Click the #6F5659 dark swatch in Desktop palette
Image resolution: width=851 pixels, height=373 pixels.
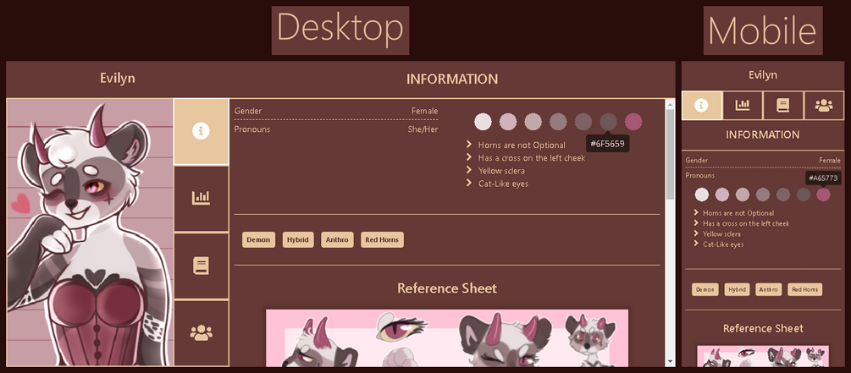click(608, 122)
